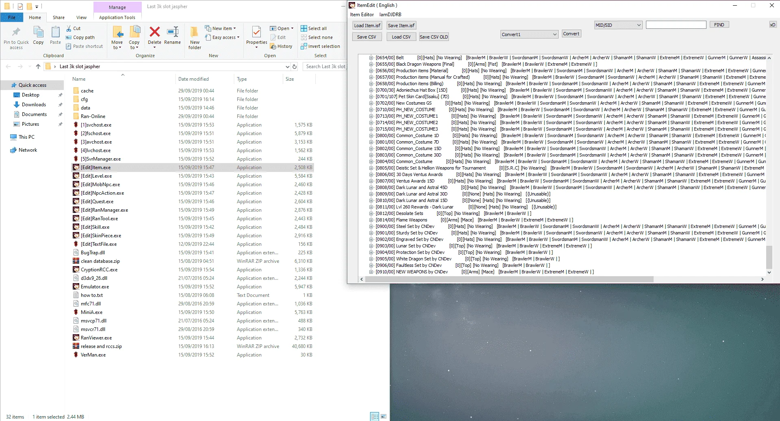
Task: Select the Emulator.exe file icon
Action: click(x=76, y=287)
